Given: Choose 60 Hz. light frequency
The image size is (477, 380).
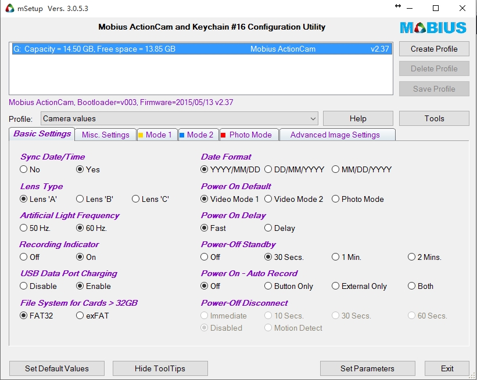Looking at the screenshot, I should (x=91, y=228).
